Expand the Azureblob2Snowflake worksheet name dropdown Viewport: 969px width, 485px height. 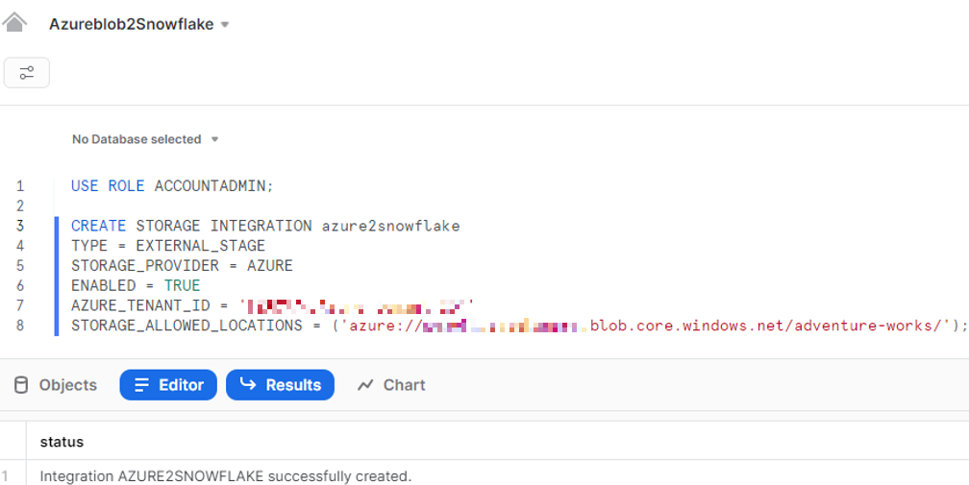click(x=225, y=25)
